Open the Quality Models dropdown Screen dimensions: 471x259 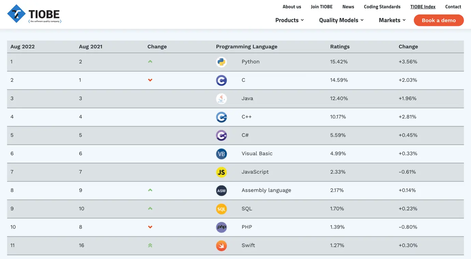(341, 20)
